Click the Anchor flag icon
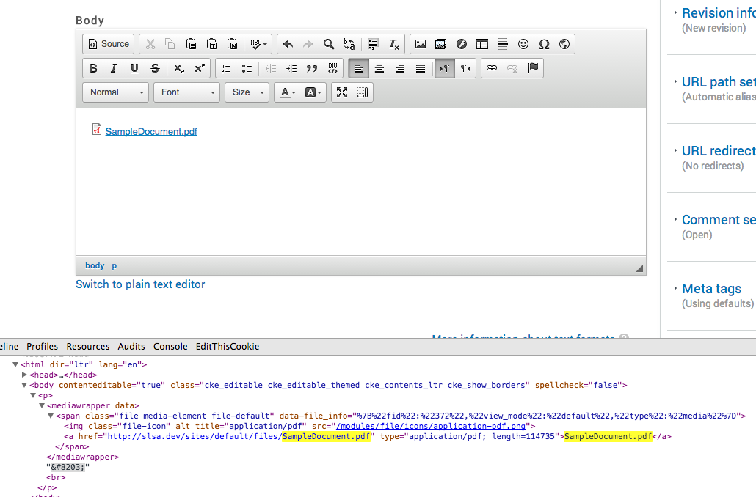The width and height of the screenshot is (756, 497). coord(533,68)
